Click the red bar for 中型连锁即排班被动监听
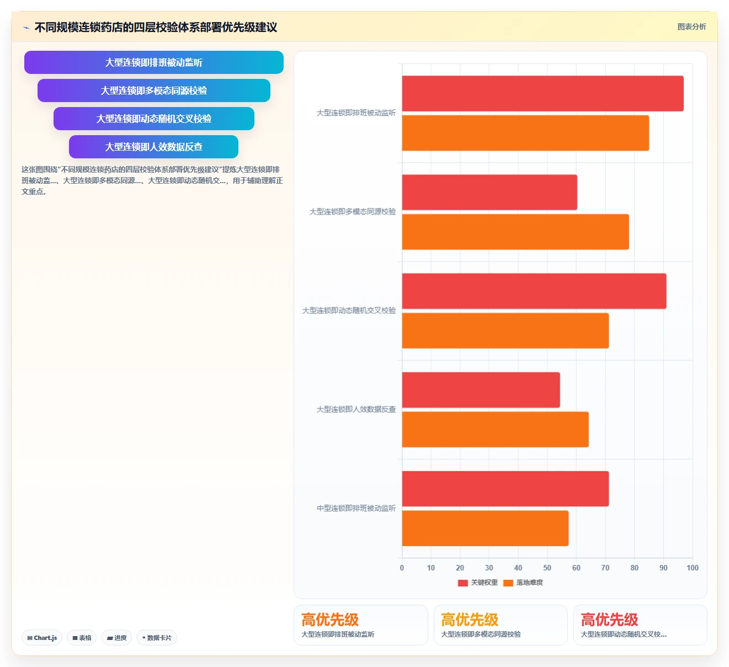Image resolution: width=729 pixels, height=667 pixels. 505,489
